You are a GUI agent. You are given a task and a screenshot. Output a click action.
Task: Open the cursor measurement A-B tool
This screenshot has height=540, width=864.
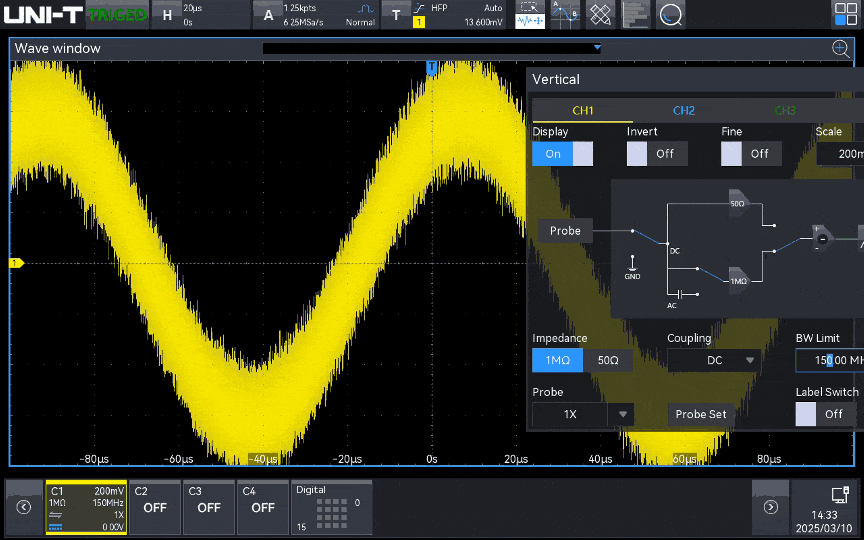(x=565, y=15)
